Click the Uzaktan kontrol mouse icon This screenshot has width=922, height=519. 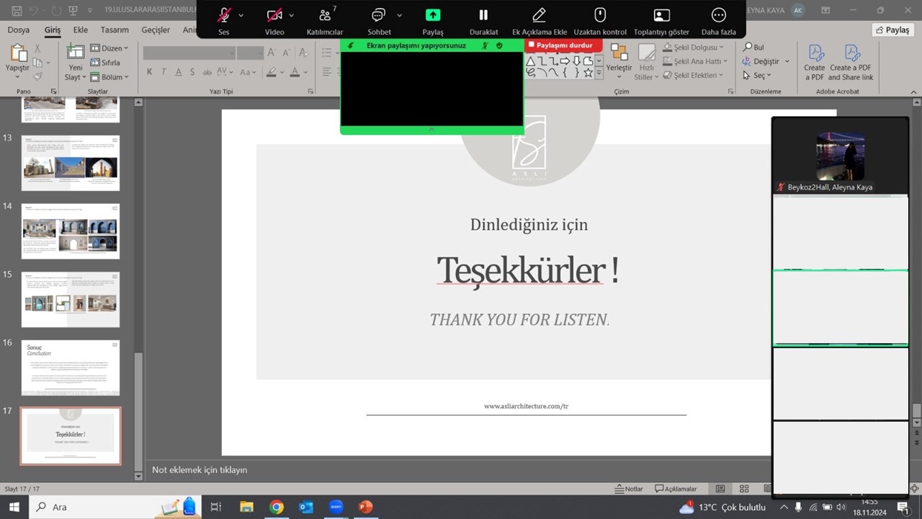coord(599,16)
